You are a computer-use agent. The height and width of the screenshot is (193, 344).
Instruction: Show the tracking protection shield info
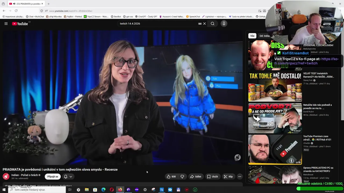pos(41,11)
